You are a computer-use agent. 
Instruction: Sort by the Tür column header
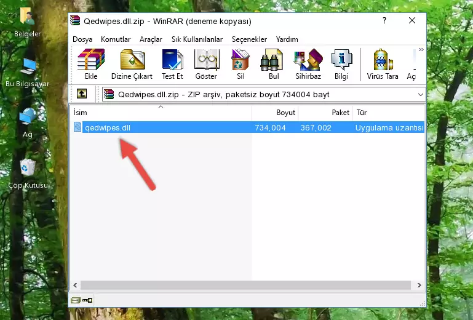pyautogui.click(x=389, y=113)
